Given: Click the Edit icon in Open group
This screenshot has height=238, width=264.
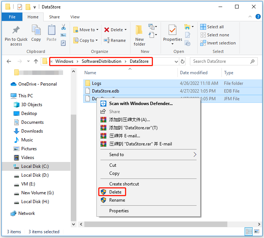Looking at the screenshot, I should tap(187, 35).
